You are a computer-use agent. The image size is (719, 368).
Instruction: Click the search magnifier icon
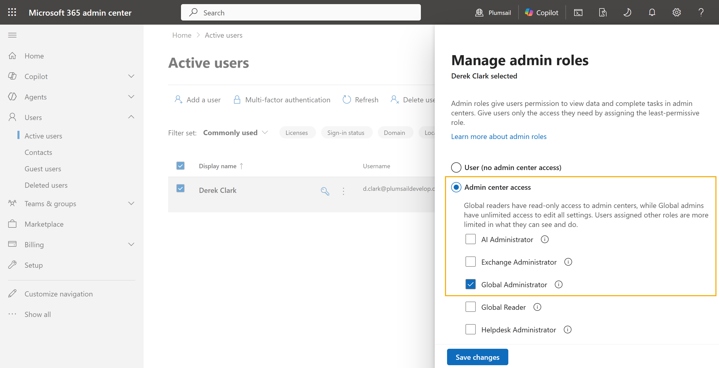pos(193,12)
